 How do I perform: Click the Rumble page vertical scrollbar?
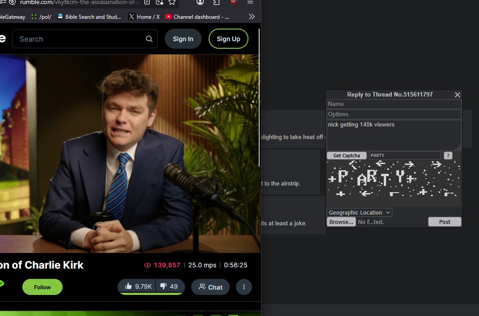coord(259,98)
